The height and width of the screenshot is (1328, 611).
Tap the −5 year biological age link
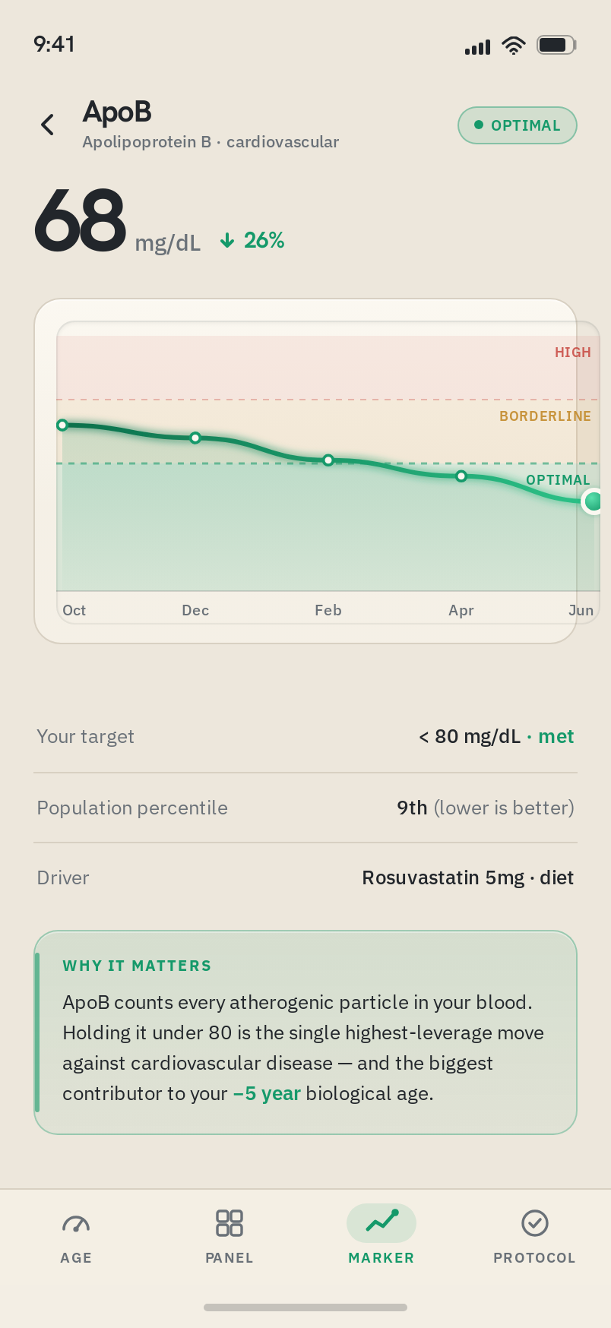pos(267,1093)
